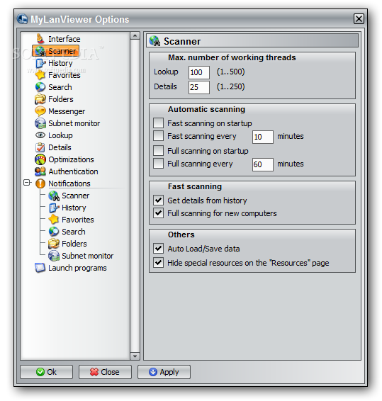Click the Lookup eye icon
Viewport: 382px width, 401px height.
point(40,135)
